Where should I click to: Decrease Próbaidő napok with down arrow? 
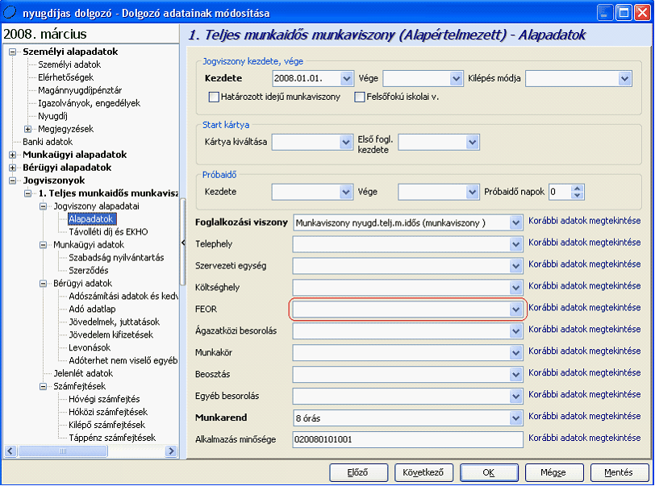click(578, 195)
